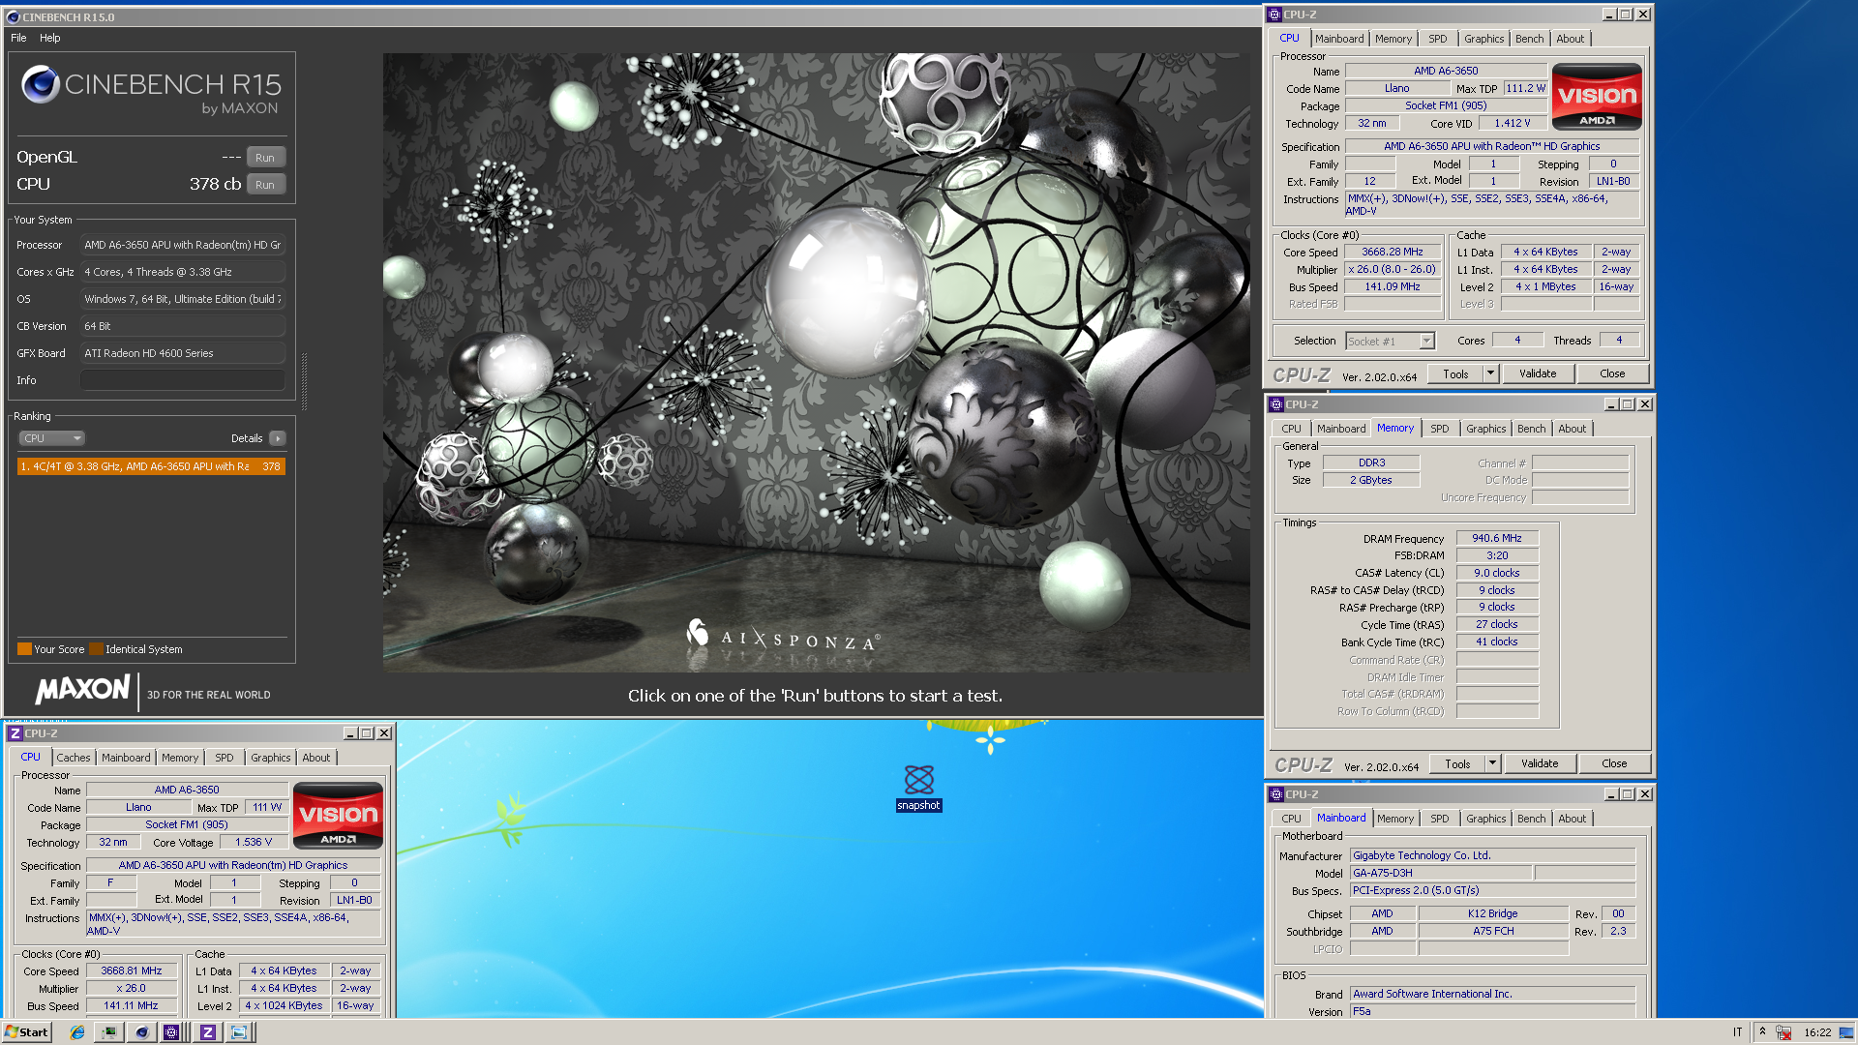Show hidden system tray icons

pos(1762,1032)
